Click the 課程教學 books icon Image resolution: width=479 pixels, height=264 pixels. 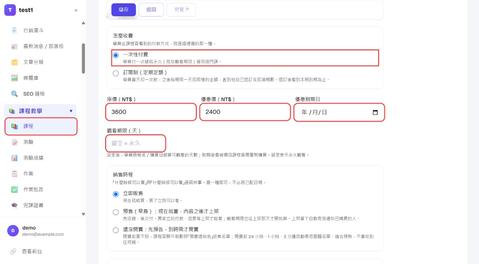[12, 111]
